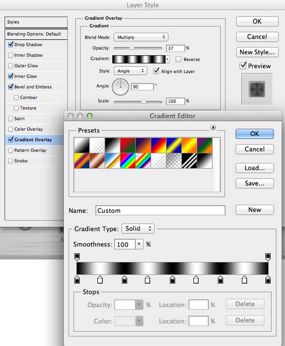Pick the Copper gradient preset

tap(97, 161)
